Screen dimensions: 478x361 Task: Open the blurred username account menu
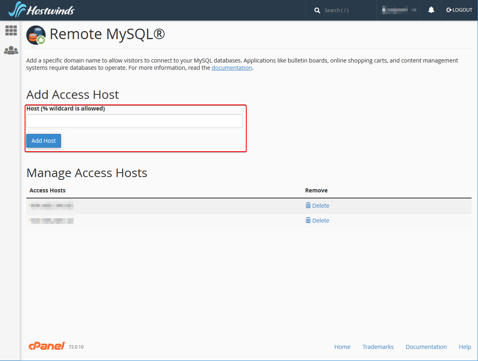(399, 10)
